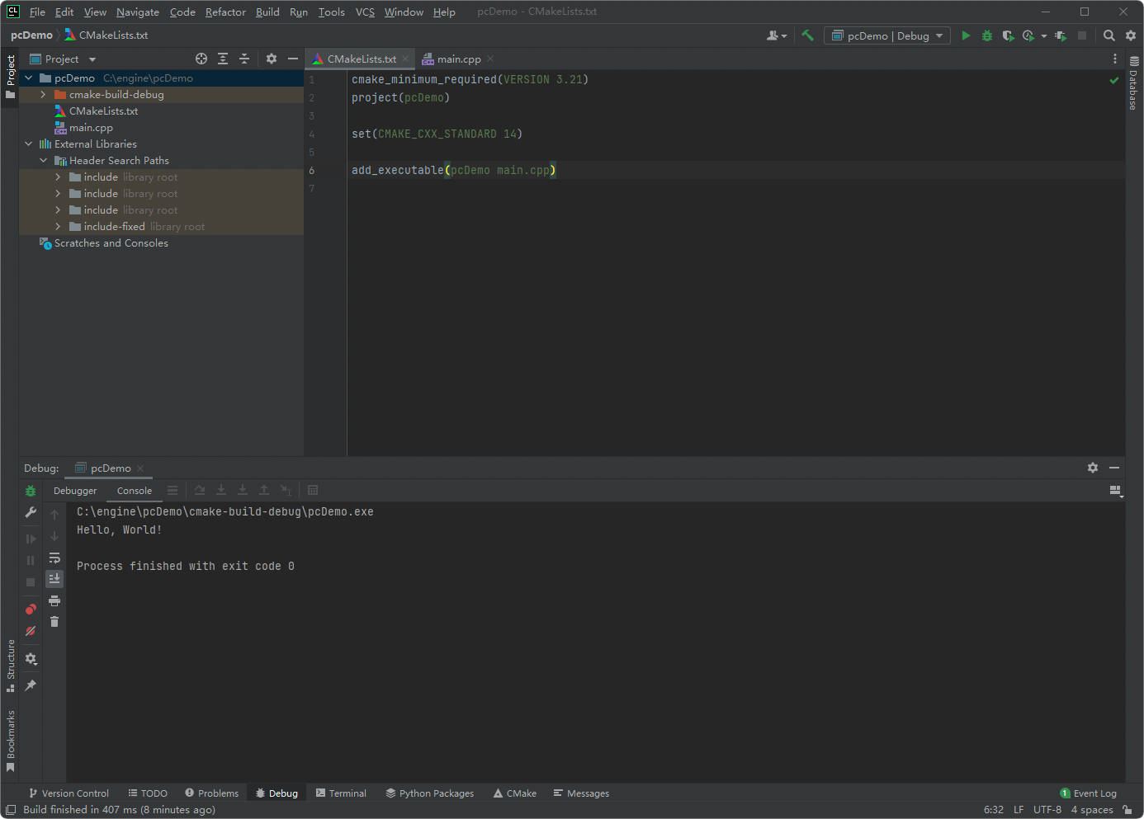The image size is (1144, 819).
Task: Click UTF-8 encoding in status bar
Action: point(1047,809)
